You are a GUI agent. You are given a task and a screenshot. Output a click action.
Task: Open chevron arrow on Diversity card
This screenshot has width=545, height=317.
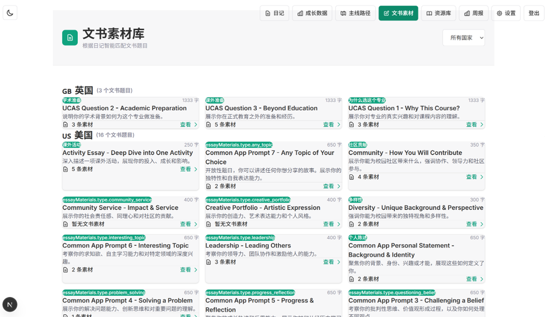coord(482,224)
